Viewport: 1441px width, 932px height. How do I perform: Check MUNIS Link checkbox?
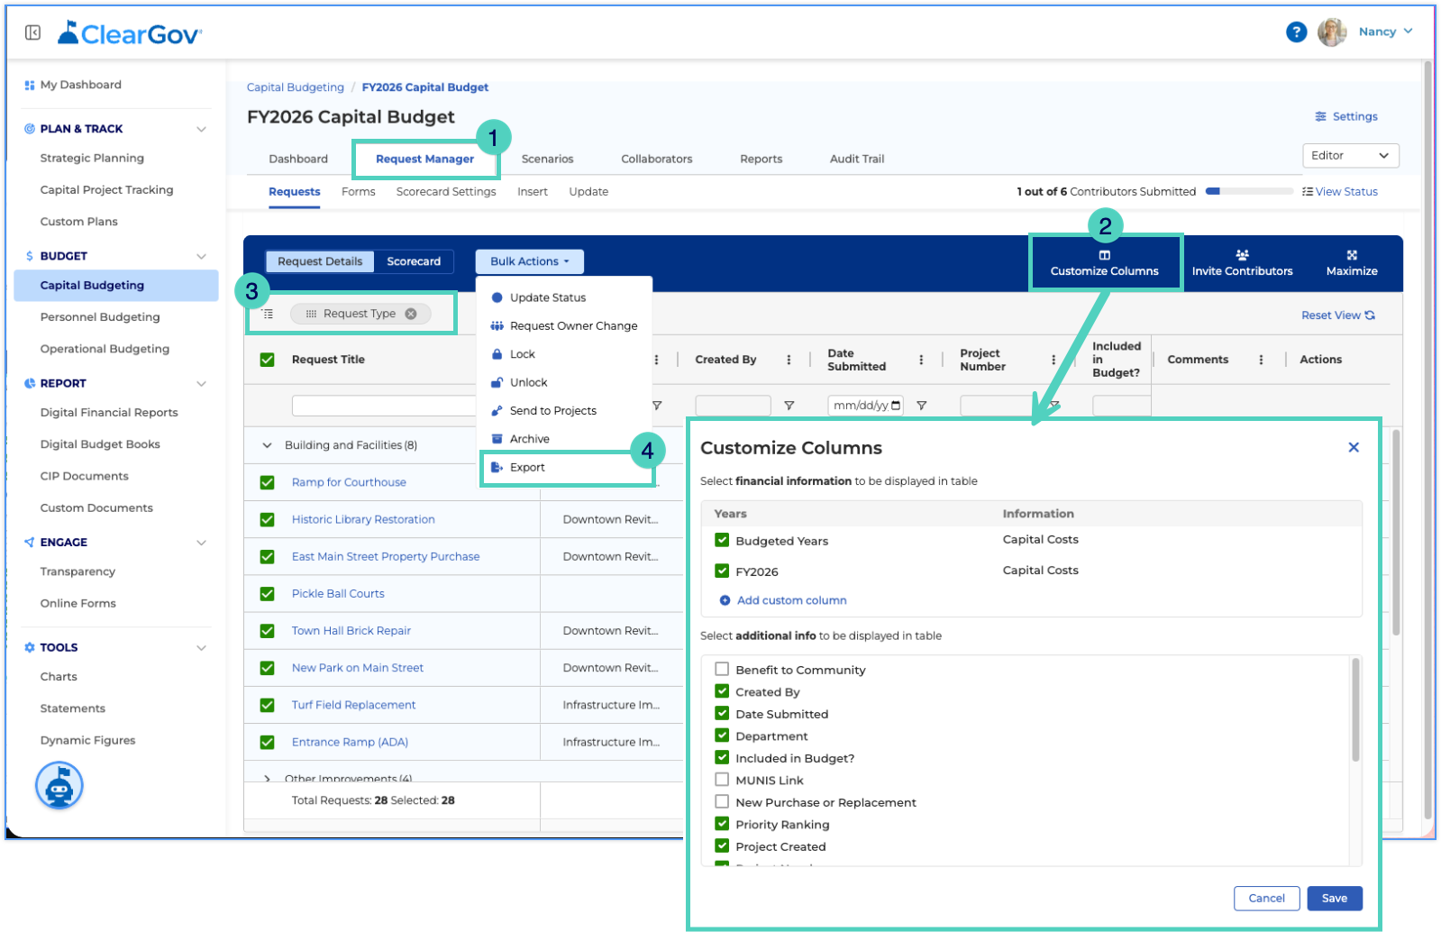coord(722,780)
